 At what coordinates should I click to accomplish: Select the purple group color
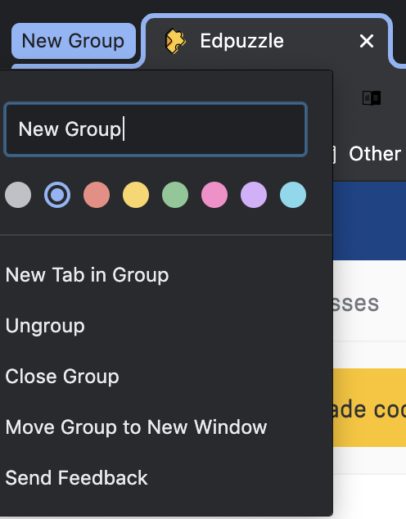pos(254,195)
